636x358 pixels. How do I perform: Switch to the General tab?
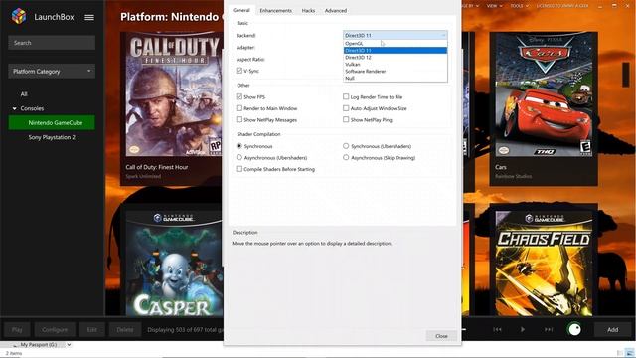click(241, 10)
